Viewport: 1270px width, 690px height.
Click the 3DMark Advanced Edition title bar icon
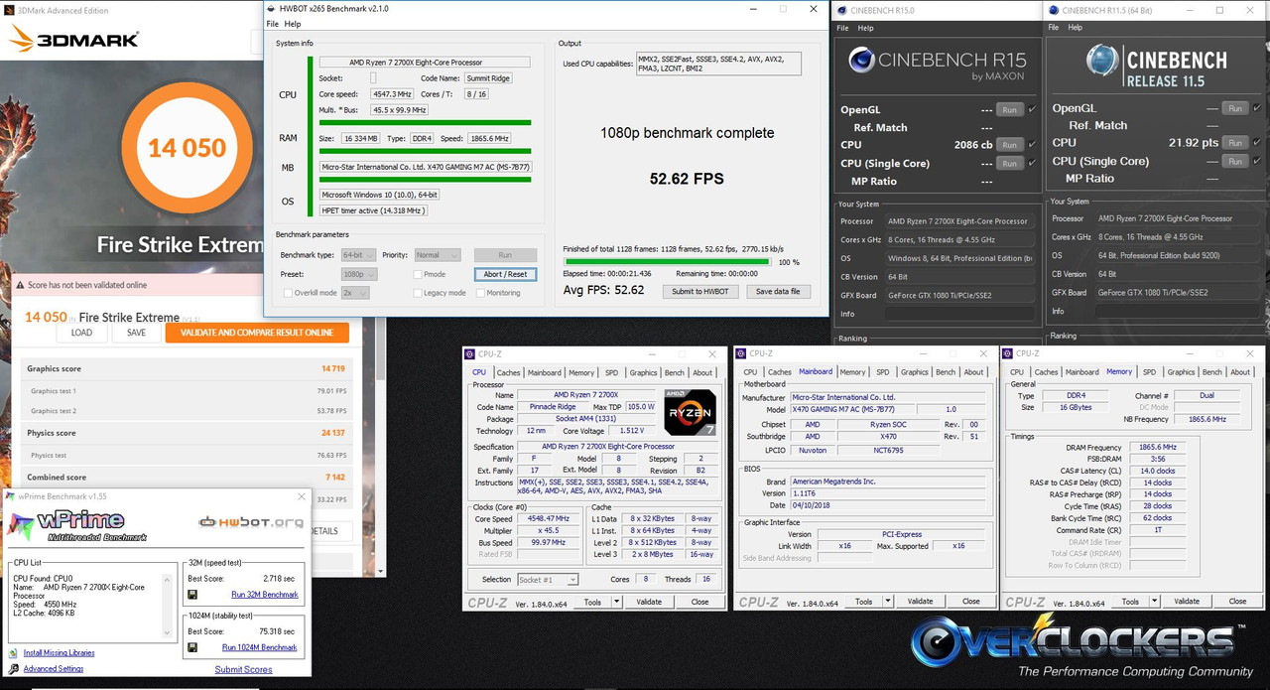pos(8,9)
